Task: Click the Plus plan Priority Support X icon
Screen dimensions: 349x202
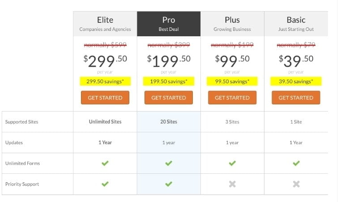Action: 232,184
